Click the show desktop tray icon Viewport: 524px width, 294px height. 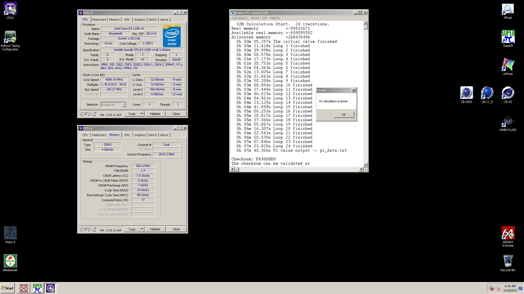[520, 288]
